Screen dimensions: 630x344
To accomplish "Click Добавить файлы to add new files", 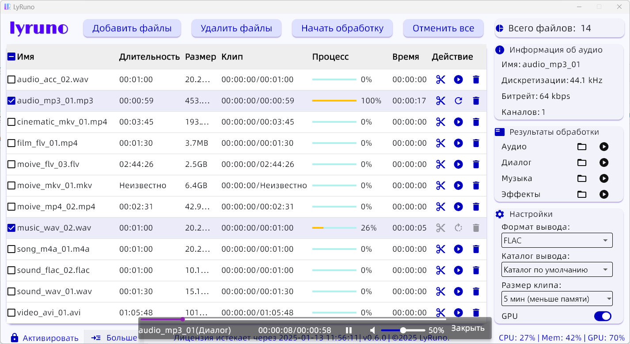I will (x=132, y=28).
